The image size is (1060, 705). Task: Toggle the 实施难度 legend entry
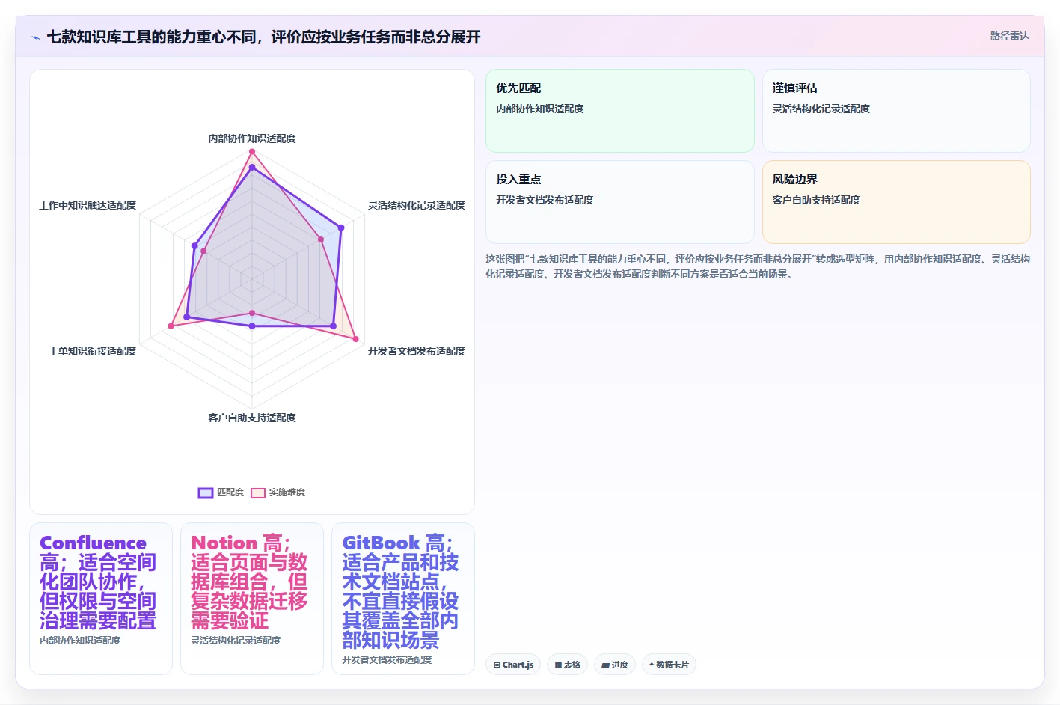click(278, 492)
